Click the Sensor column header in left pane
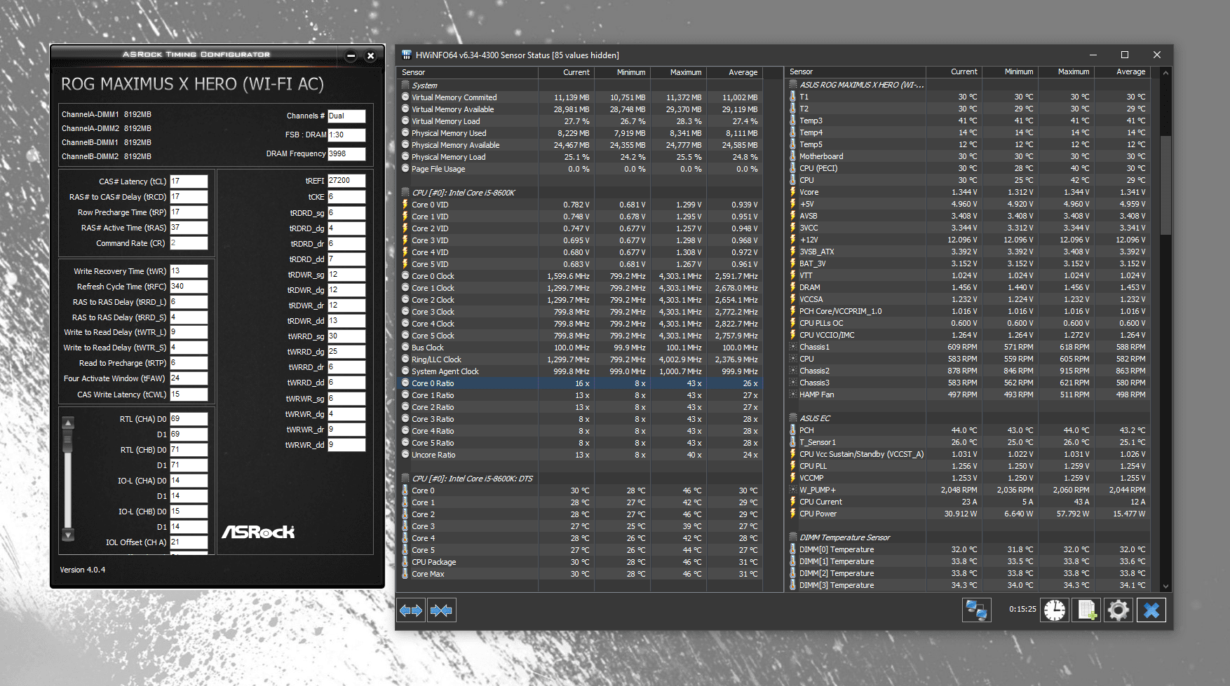This screenshot has width=1230, height=686. coord(467,72)
